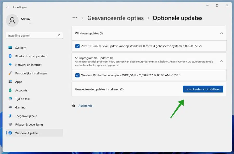Screen dimensions: 234x154
Task: Open Systeem settings page
Action: (34, 47)
